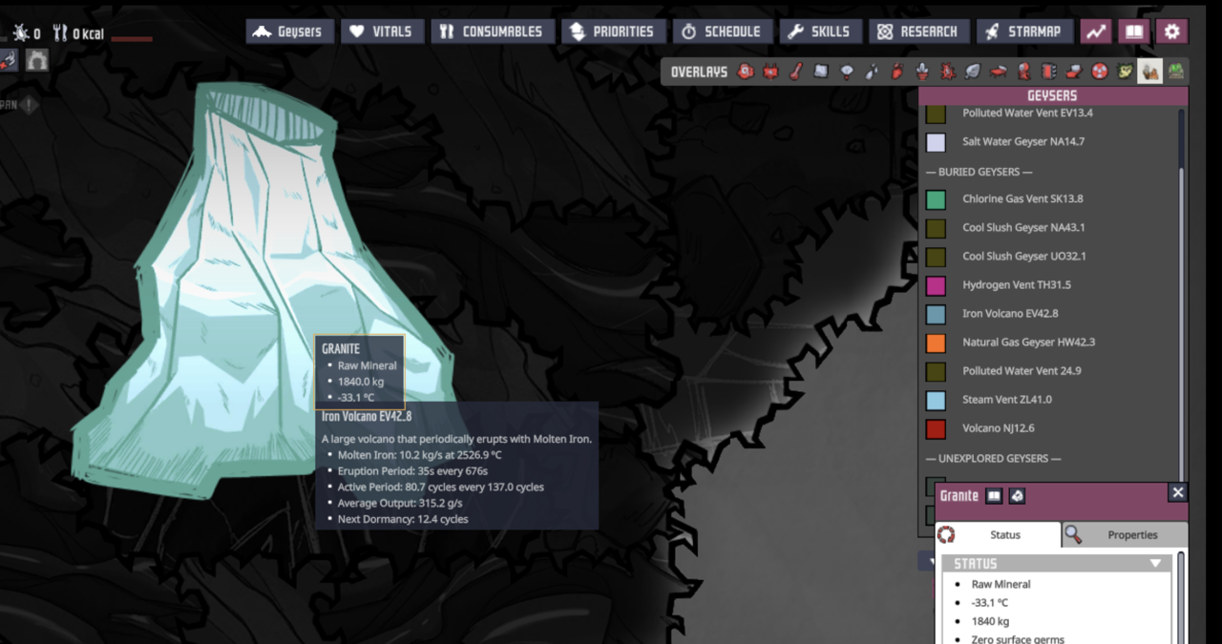The width and height of the screenshot is (1222, 644).
Task: Toggle the Natural Gas Geyser orange swatch
Action: (936, 343)
